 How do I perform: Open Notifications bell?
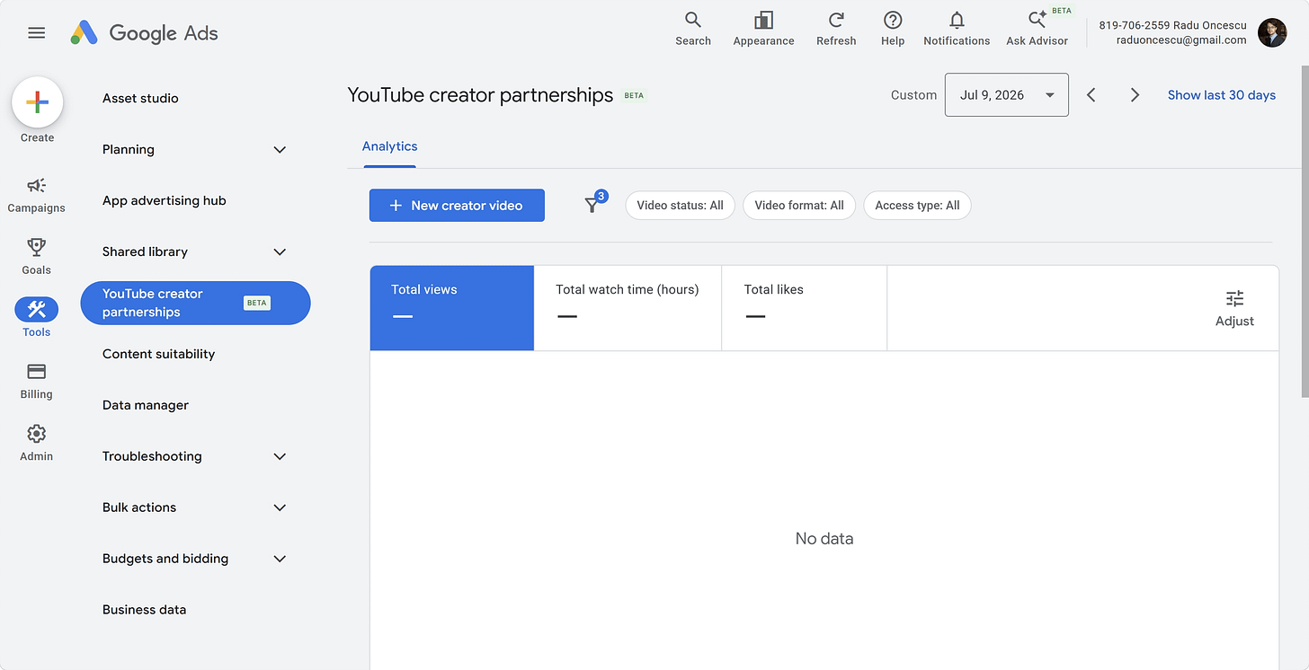pos(957,29)
